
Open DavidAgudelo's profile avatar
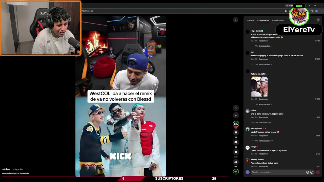click(x=248, y=129)
